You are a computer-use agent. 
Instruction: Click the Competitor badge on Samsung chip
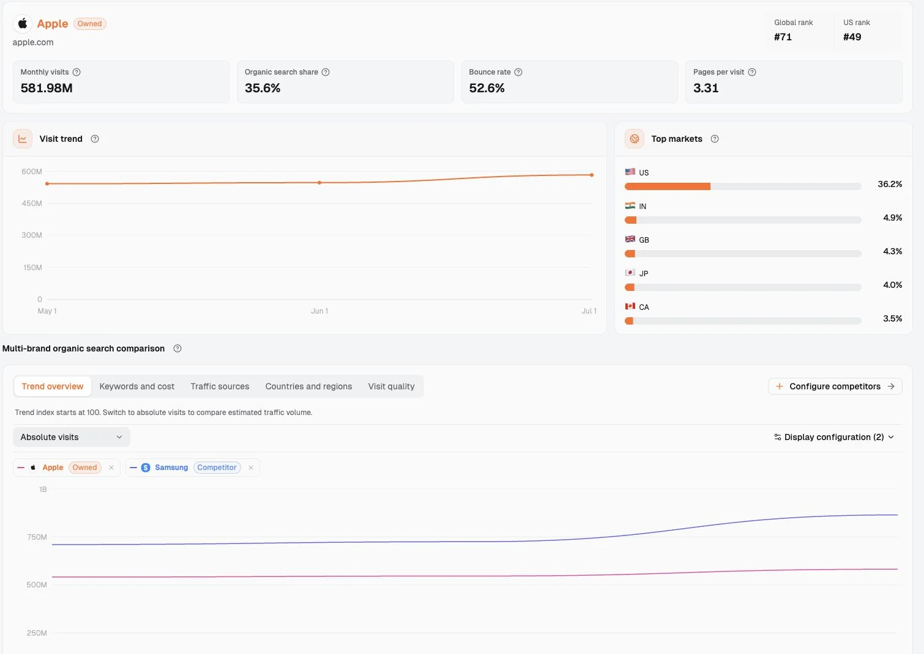coord(217,468)
